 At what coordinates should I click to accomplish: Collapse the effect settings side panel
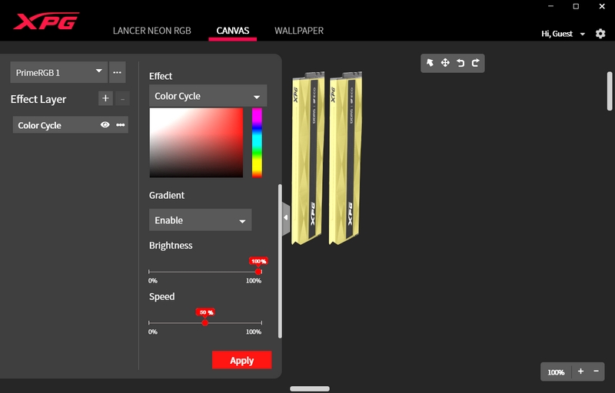(x=286, y=217)
